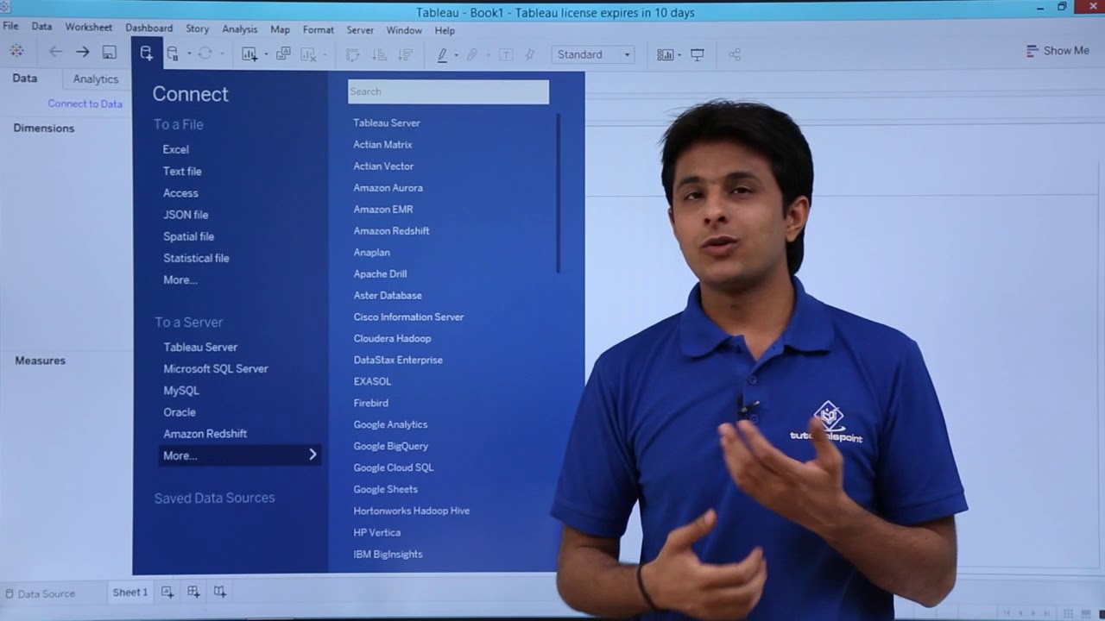The width and height of the screenshot is (1105, 621).
Task: Click the clear sheet toolbar icon
Action: click(x=308, y=54)
